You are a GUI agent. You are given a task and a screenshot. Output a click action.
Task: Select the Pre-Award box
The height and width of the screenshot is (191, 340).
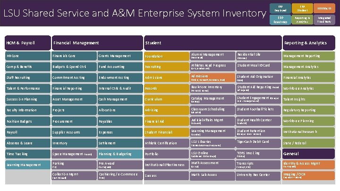point(120,165)
